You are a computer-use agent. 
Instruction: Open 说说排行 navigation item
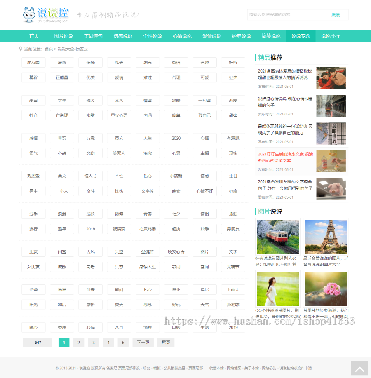[331, 36]
